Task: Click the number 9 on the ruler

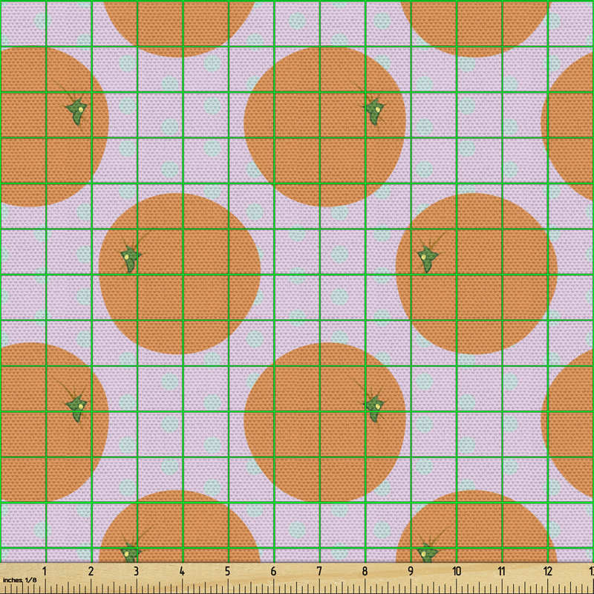Action: click(411, 571)
